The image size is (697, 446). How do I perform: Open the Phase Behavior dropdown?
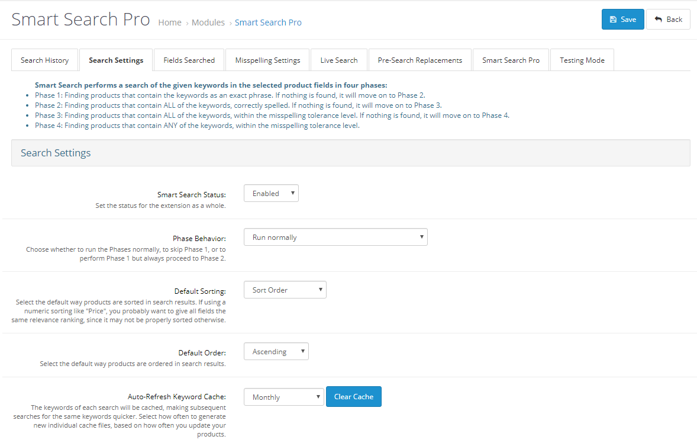[335, 238]
